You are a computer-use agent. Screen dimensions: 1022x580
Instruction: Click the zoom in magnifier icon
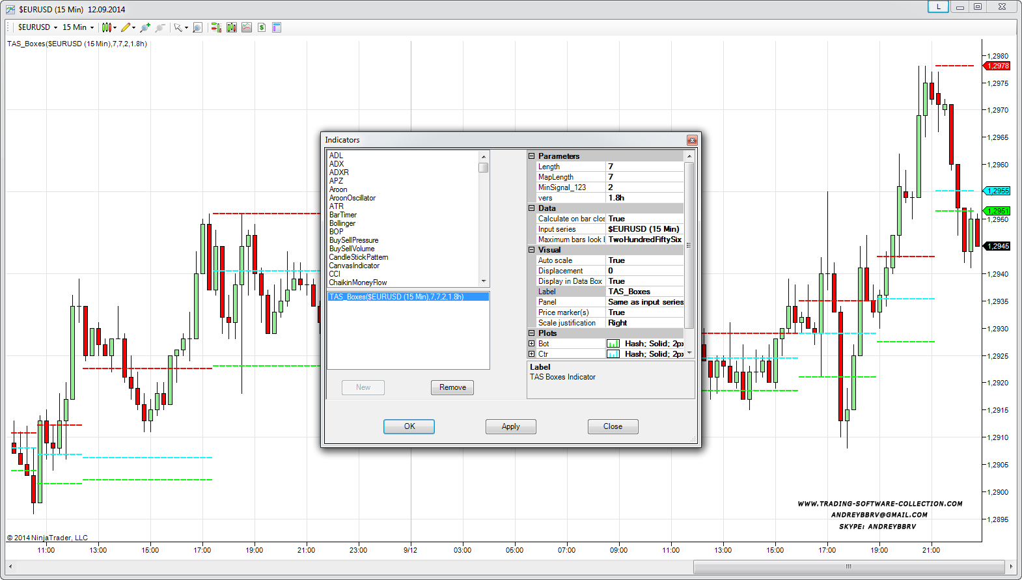[145, 27]
